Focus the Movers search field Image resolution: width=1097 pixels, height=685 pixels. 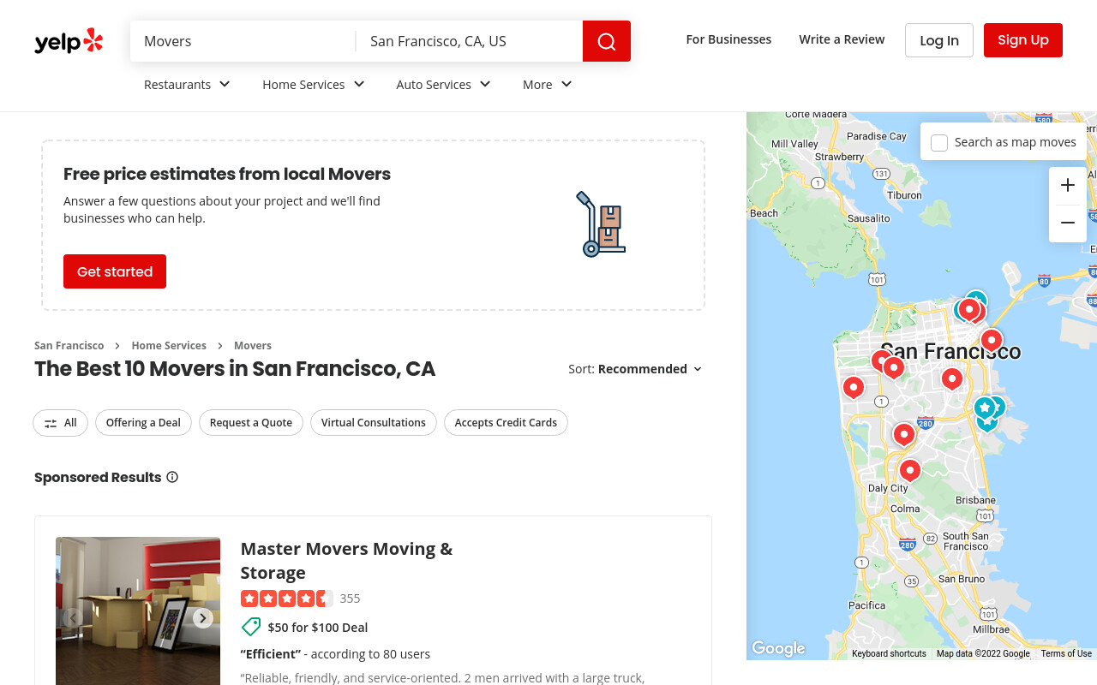243,41
